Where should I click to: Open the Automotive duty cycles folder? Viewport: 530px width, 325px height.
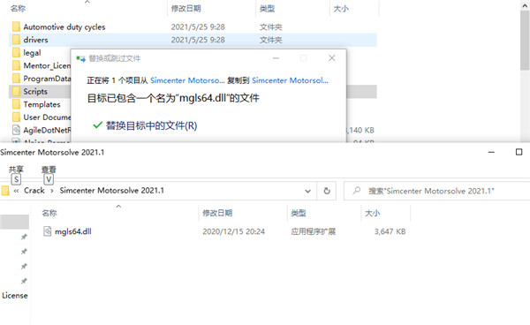pyautogui.click(x=64, y=27)
